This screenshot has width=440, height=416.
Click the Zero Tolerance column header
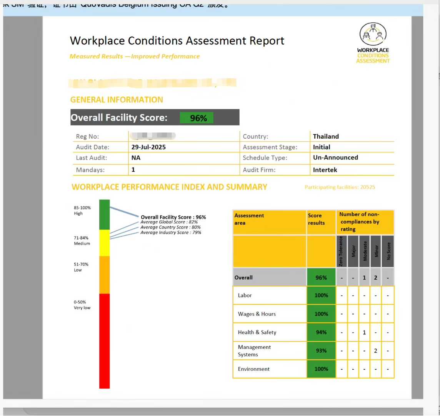tap(342, 252)
